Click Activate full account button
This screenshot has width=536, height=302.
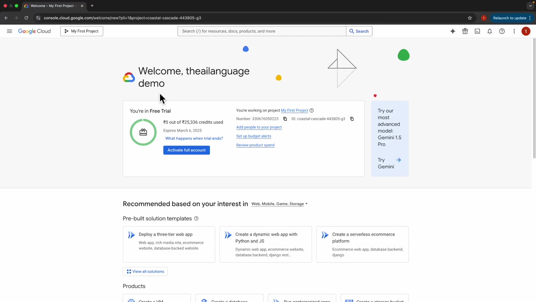(186, 150)
